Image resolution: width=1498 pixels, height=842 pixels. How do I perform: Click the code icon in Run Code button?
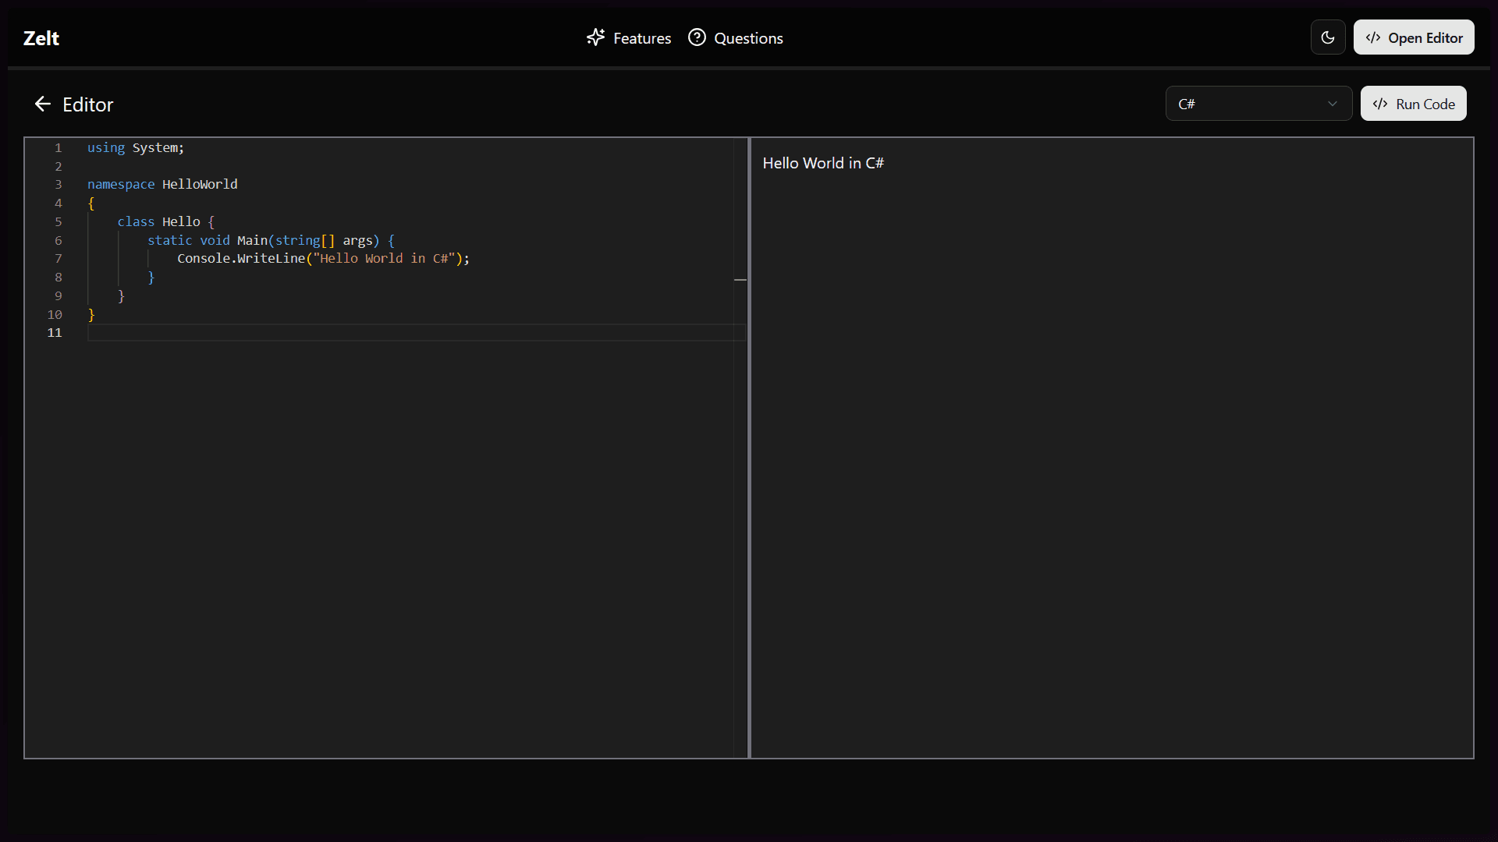tap(1380, 104)
